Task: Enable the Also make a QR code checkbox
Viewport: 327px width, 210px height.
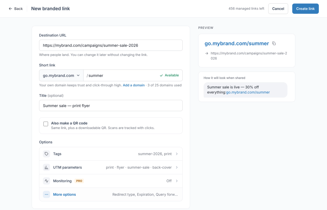Action: 46,124
